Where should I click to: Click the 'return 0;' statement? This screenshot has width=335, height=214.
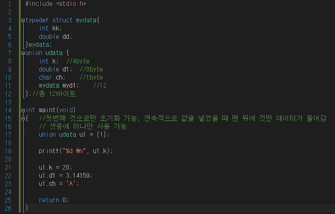pos(54,200)
